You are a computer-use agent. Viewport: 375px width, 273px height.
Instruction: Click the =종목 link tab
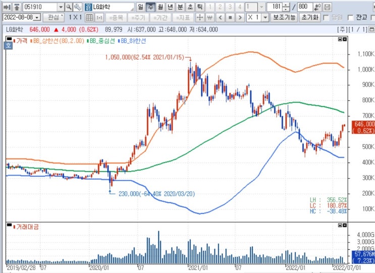pyautogui.click(x=116, y=18)
